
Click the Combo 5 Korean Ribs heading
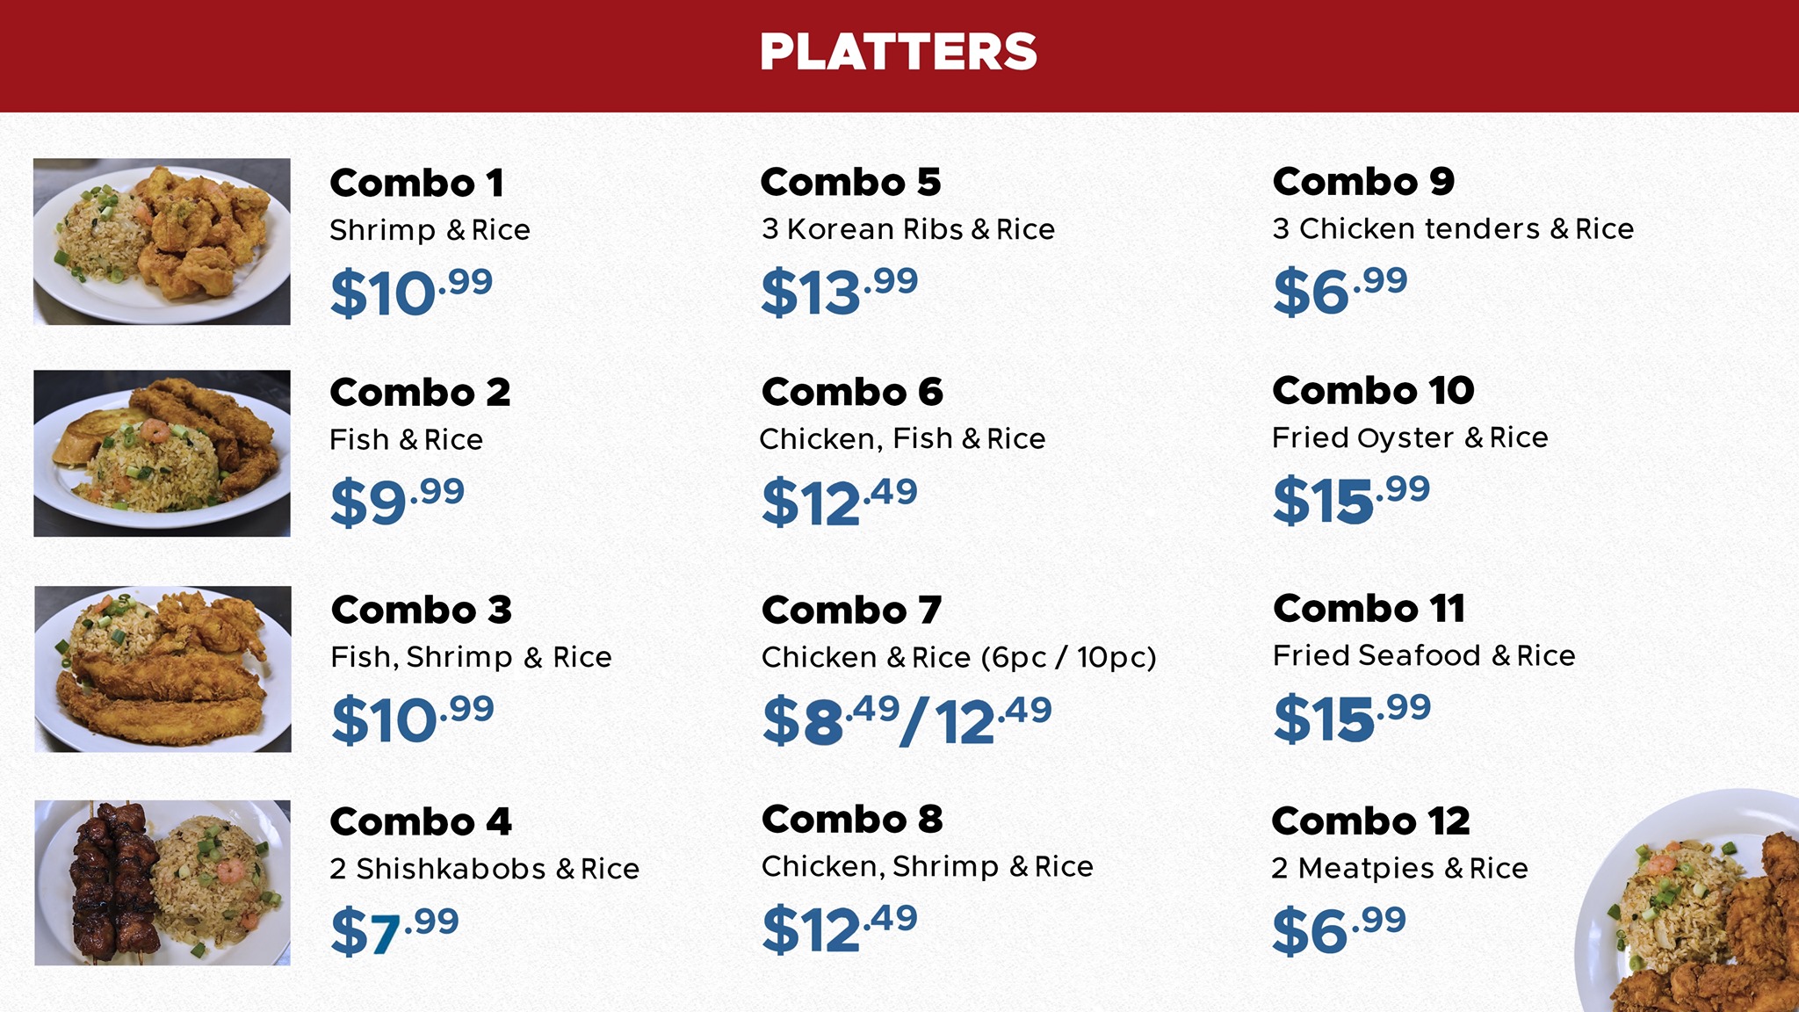tap(850, 183)
